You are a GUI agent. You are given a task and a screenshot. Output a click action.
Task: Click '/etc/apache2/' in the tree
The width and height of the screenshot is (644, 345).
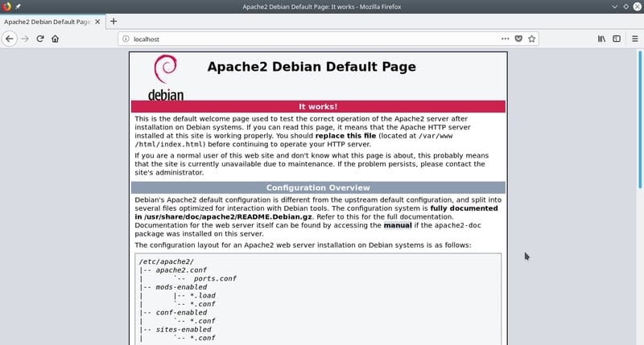[x=167, y=261]
